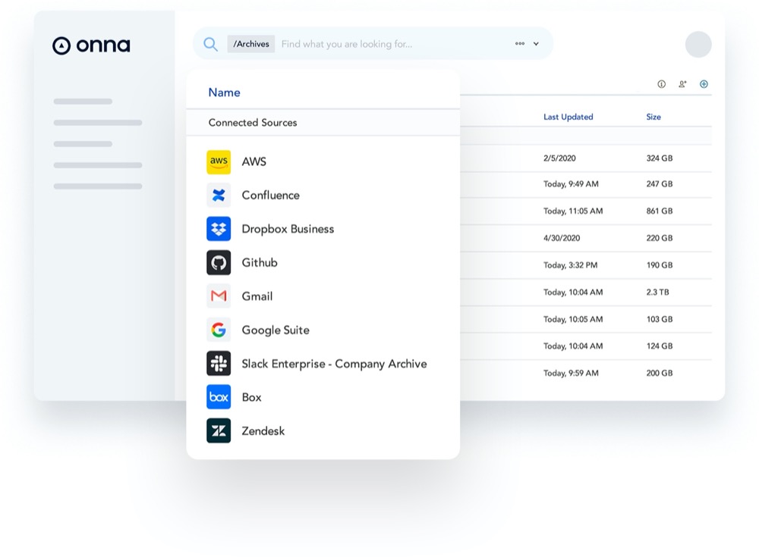Click the blue plus add icon

(704, 84)
